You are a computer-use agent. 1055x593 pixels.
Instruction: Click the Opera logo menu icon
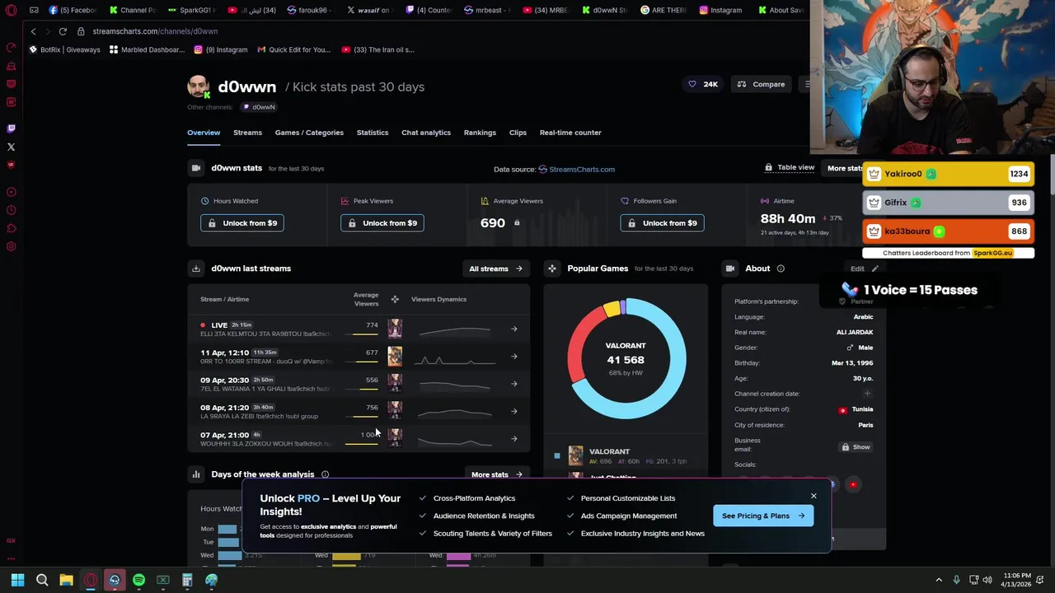point(12,10)
